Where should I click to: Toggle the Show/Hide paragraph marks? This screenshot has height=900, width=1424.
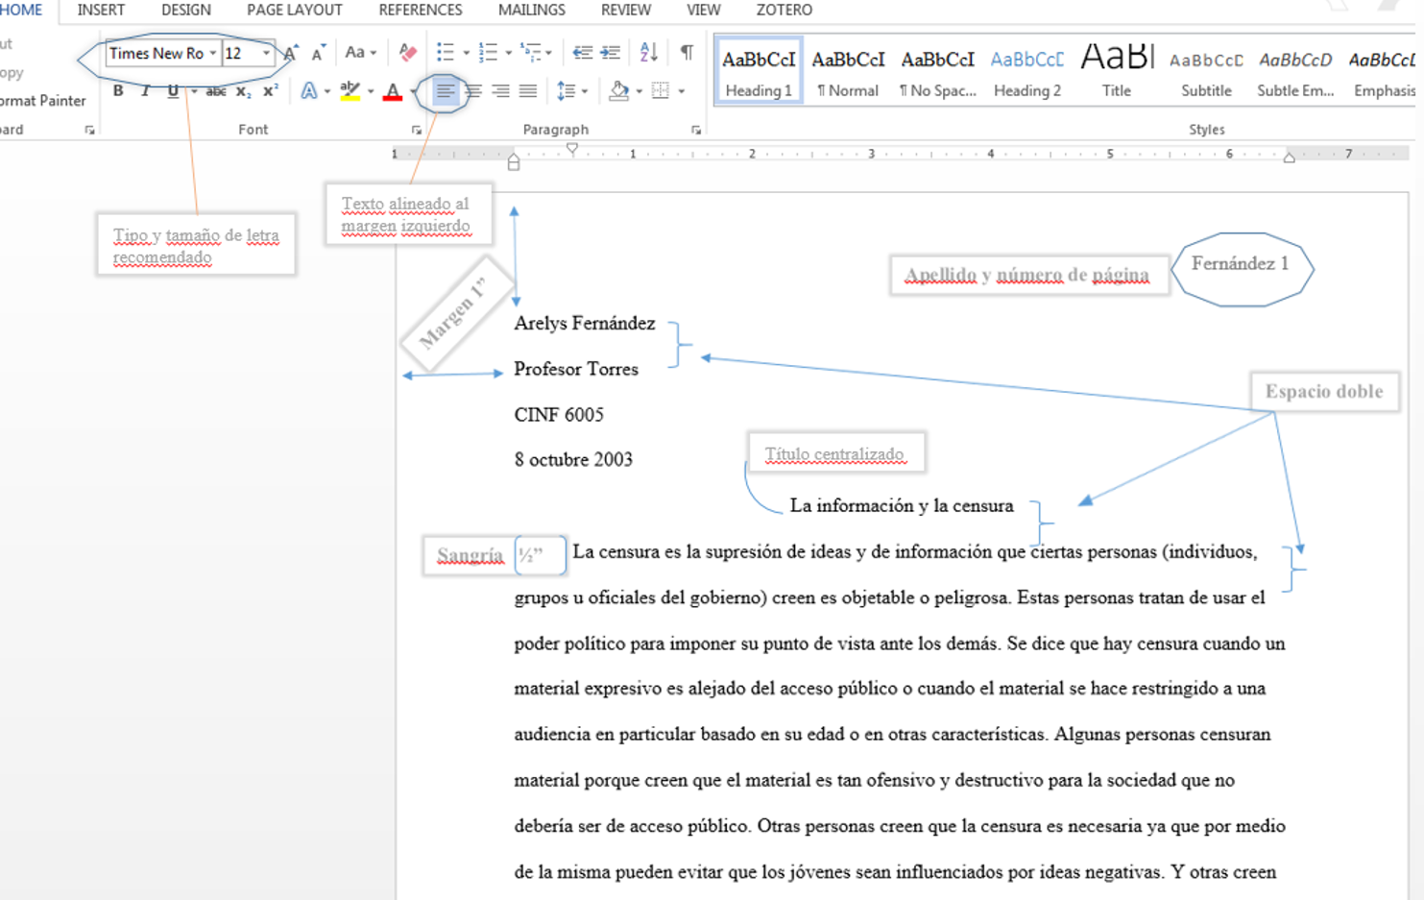pyautogui.click(x=685, y=53)
